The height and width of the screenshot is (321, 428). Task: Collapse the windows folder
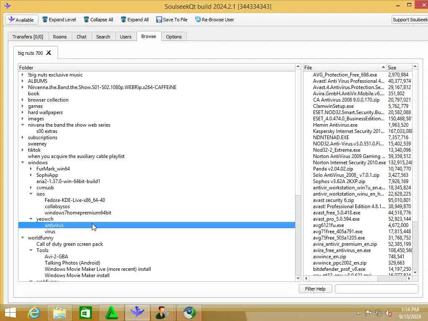(x=23, y=163)
